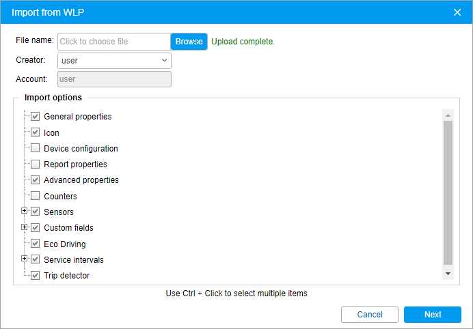Screen dimensions: 473x329
Task: Uncheck General properties checkbox
Action: click(x=36, y=117)
